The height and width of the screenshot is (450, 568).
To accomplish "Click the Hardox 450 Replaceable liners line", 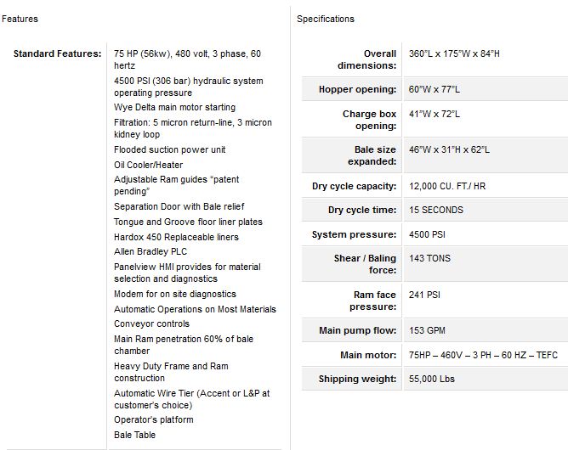I will pyautogui.click(x=176, y=237).
